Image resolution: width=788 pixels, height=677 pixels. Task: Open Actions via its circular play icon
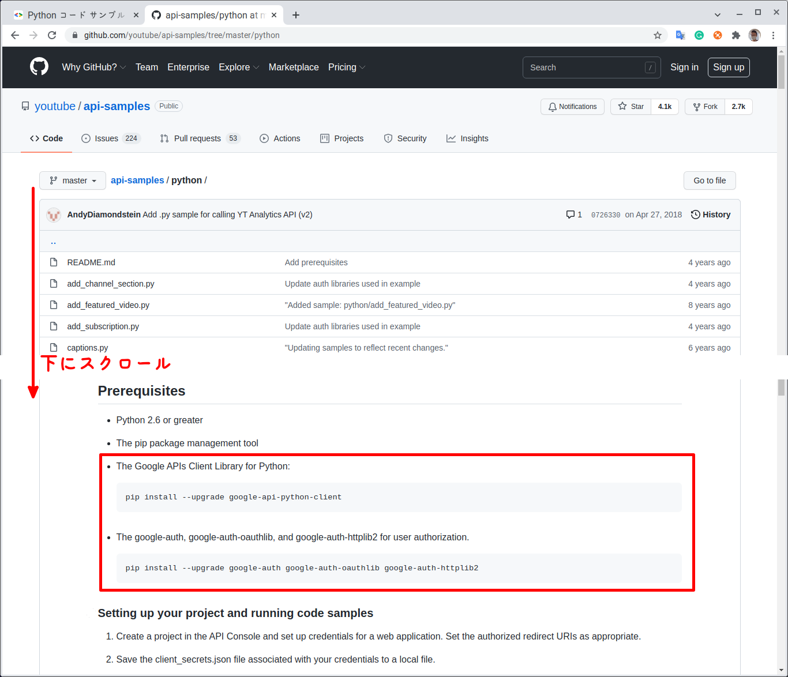[265, 138]
